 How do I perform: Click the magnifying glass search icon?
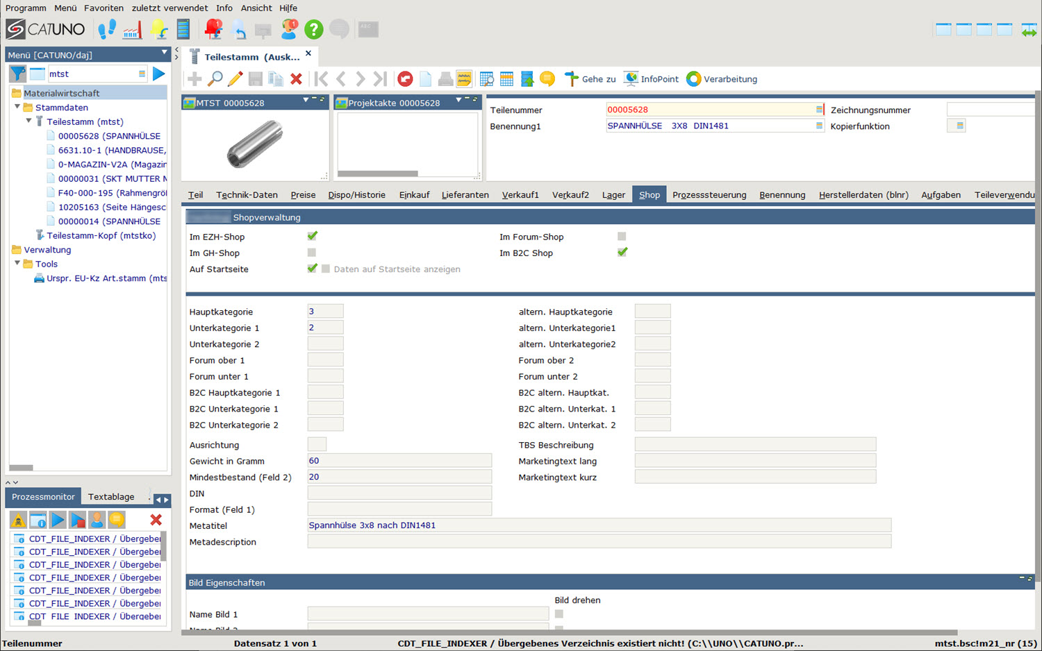click(215, 79)
